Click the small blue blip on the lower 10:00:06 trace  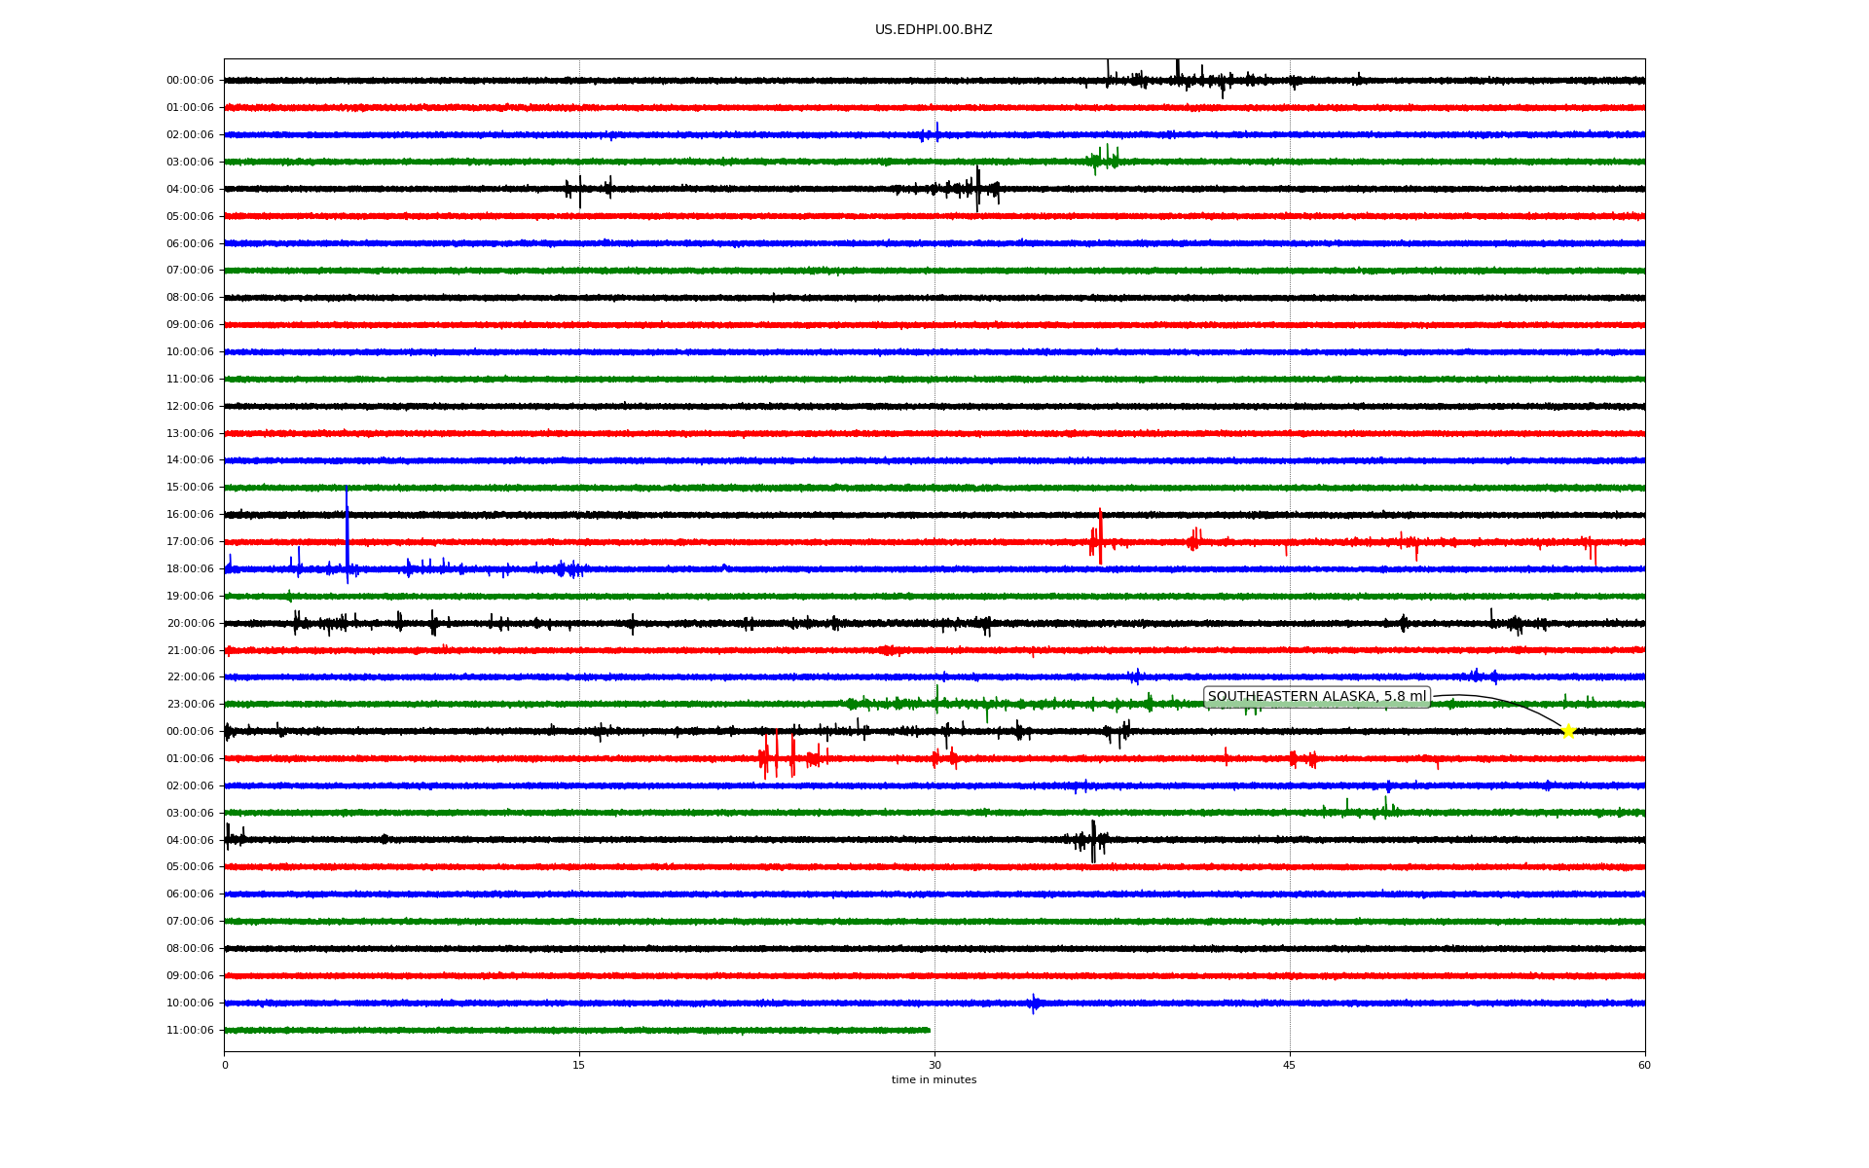click(x=1034, y=1003)
